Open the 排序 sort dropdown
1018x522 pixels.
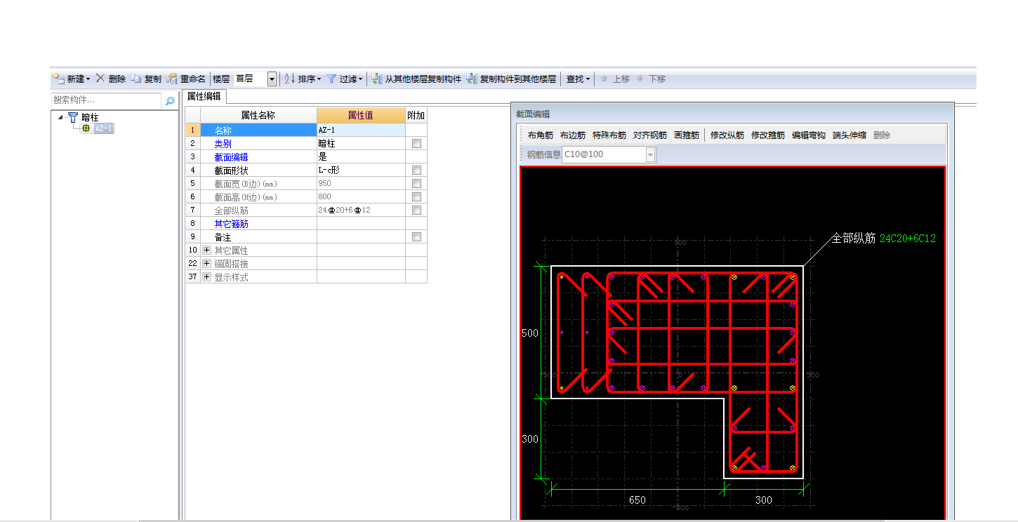click(303, 79)
